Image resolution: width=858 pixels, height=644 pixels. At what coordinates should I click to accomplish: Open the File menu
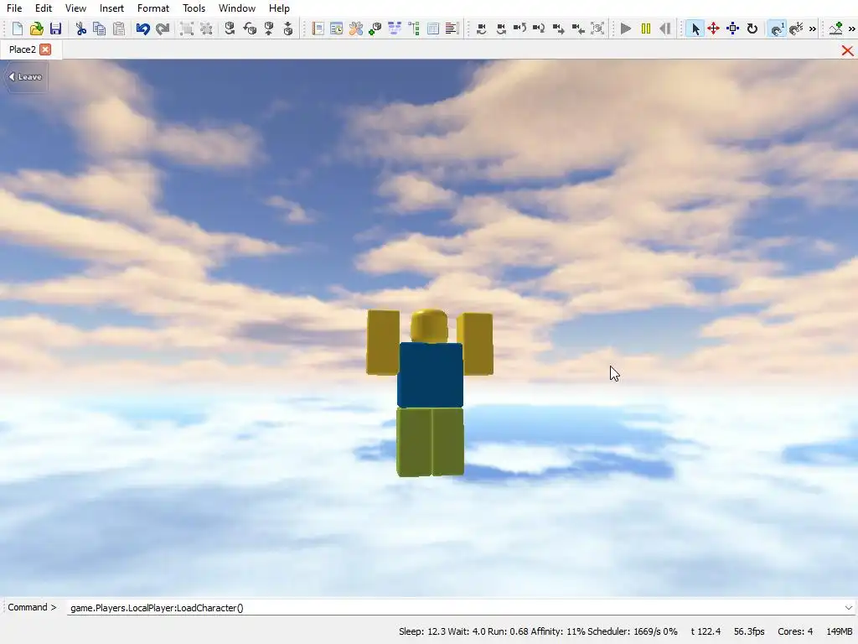(14, 8)
